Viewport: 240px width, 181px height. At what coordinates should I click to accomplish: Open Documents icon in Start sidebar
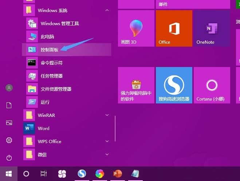tap(9, 105)
